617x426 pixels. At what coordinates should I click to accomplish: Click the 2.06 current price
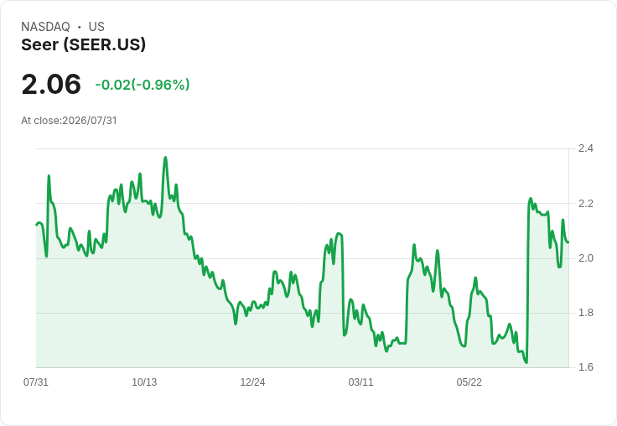click(51, 84)
